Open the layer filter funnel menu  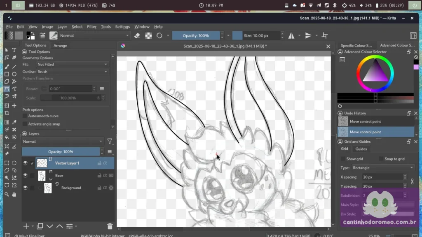pos(110,142)
